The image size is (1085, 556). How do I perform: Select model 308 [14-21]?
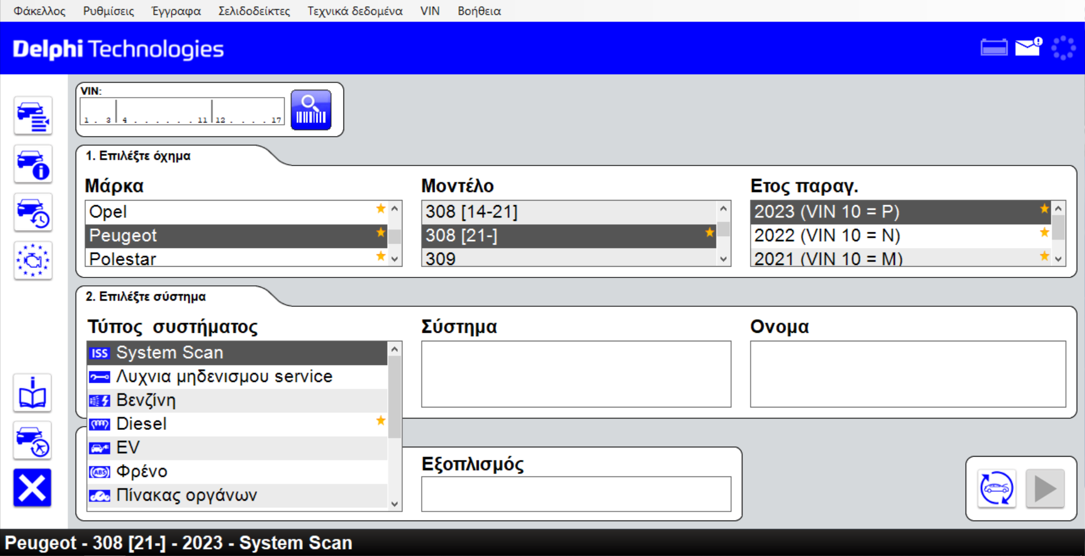pos(569,212)
